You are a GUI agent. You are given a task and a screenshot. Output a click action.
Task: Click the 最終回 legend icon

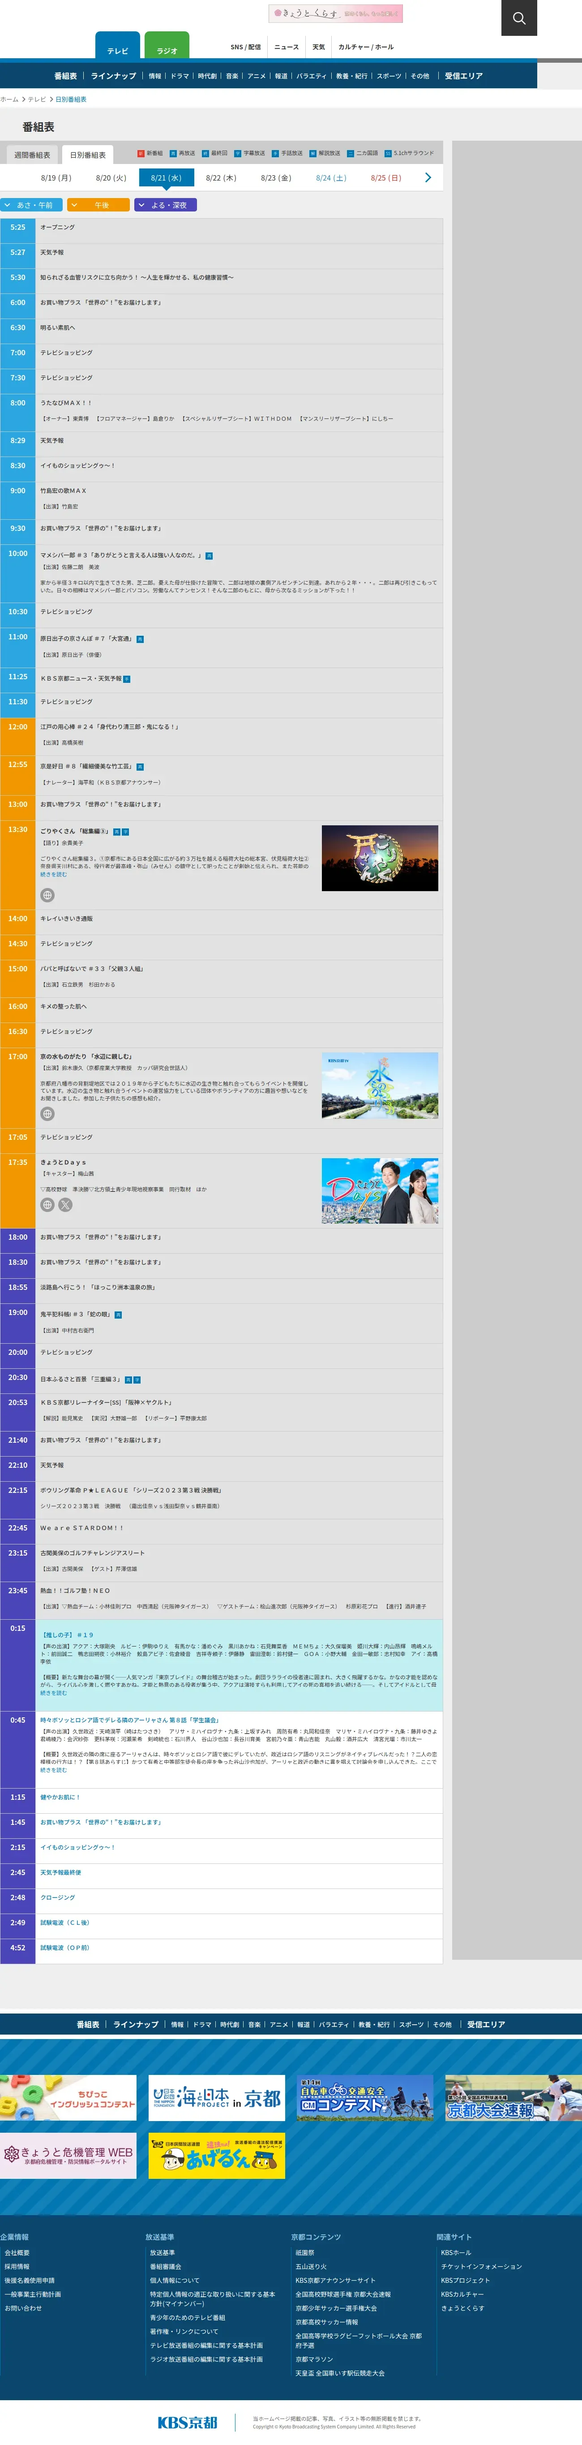click(205, 153)
